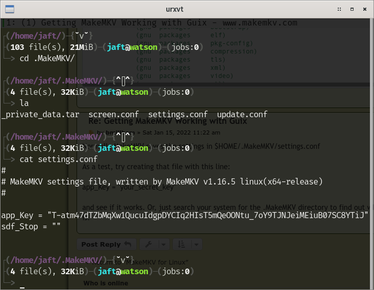Click the Who is online heading in background page
Image resolution: width=374 pixels, height=290 pixels.
tap(106, 283)
